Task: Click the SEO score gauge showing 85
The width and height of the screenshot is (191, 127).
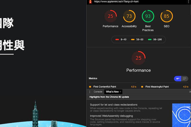Action: [x=167, y=16]
